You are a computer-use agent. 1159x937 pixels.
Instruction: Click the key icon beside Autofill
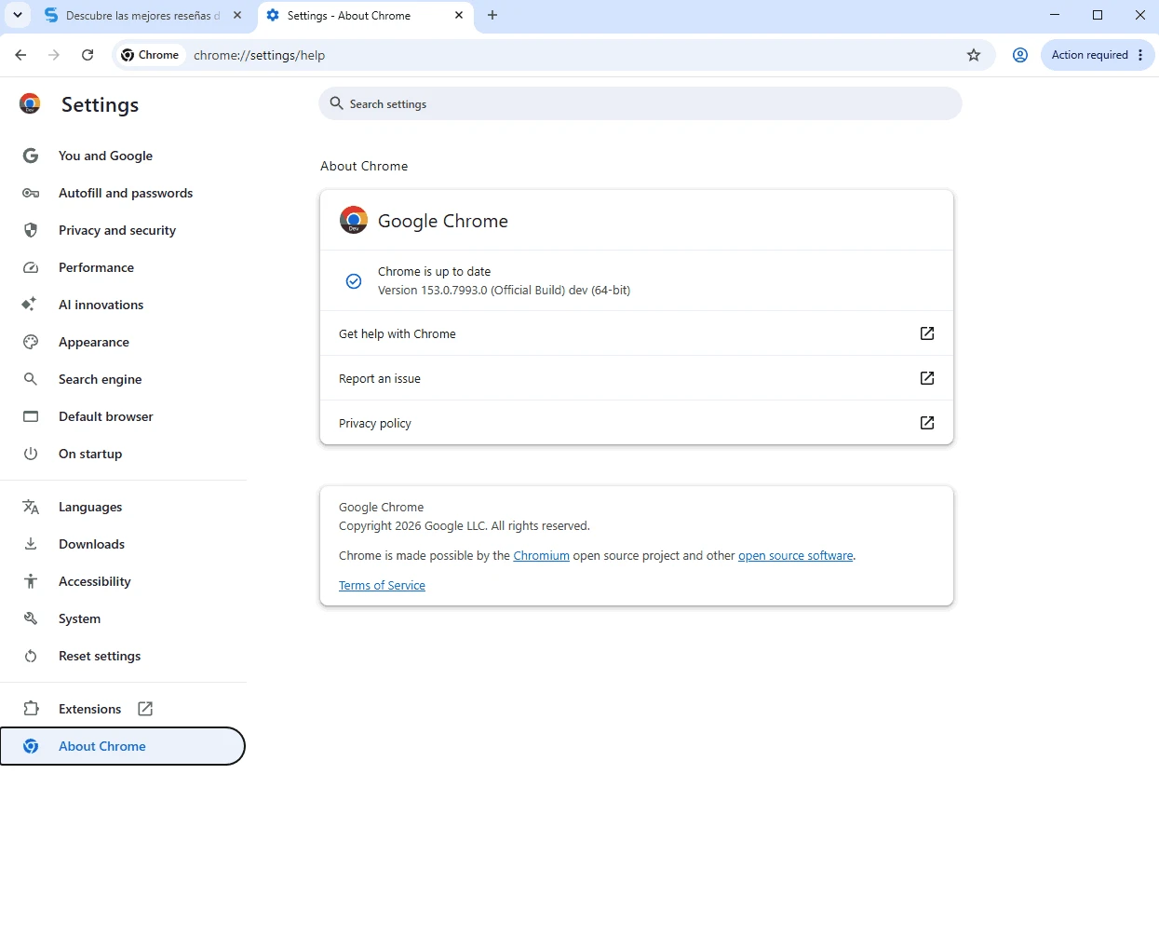pyautogui.click(x=31, y=193)
